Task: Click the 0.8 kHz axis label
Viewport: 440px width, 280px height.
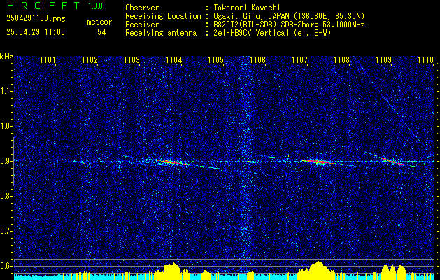Action: pos(6,196)
